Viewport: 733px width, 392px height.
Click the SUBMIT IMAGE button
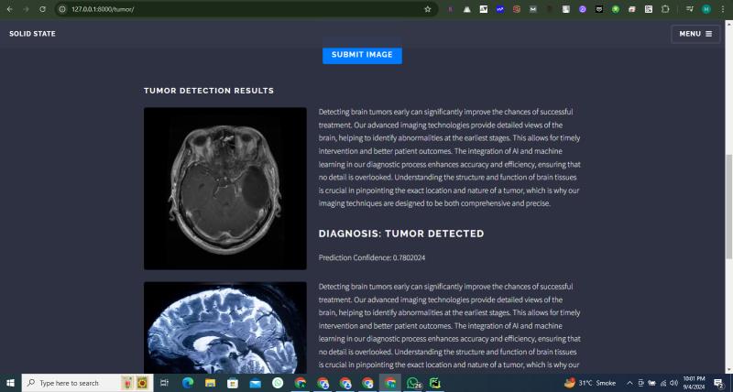click(362, 55)
